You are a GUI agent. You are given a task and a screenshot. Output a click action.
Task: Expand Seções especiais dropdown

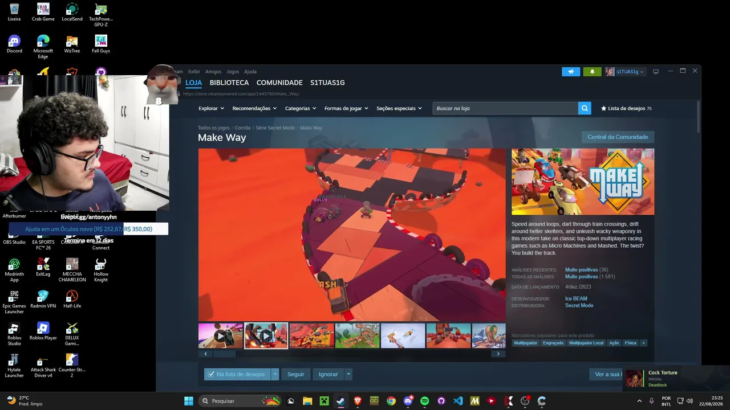point(399,108)
